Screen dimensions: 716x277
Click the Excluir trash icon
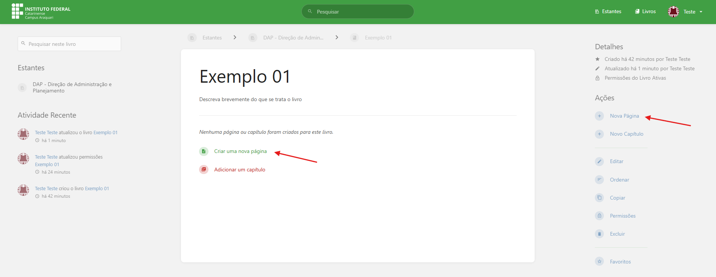[x=599, y=234]
